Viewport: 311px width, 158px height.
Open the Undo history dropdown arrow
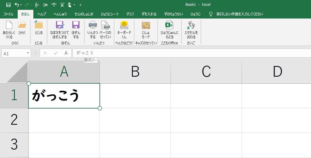click(21, 5)
